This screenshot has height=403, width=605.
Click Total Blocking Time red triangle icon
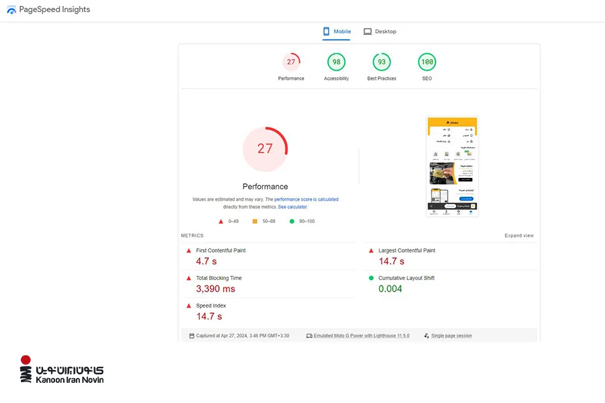tap(189, 278)
